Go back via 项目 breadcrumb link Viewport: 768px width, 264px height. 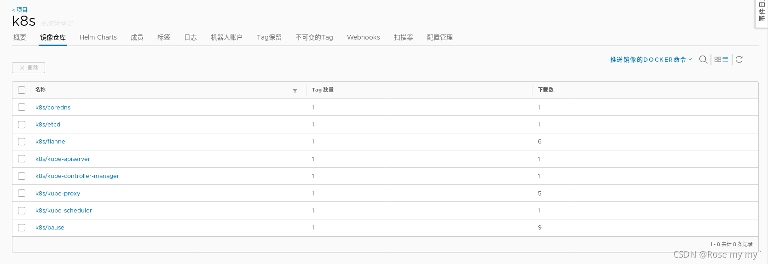click(x=20, y=10)
